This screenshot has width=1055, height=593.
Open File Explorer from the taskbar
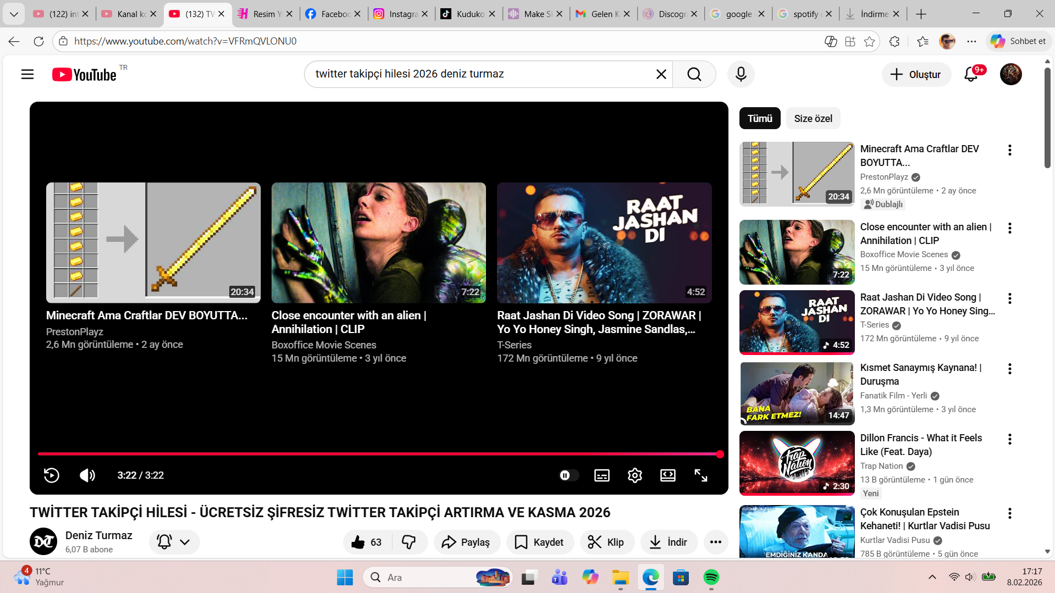pyautogui.click(x=621, y=578)
